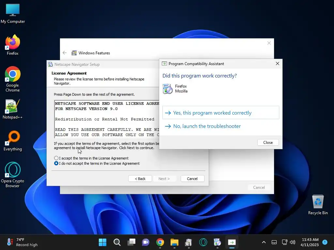Open touch keyboard tray icon

pyautogui.click(x=274, y=242)
